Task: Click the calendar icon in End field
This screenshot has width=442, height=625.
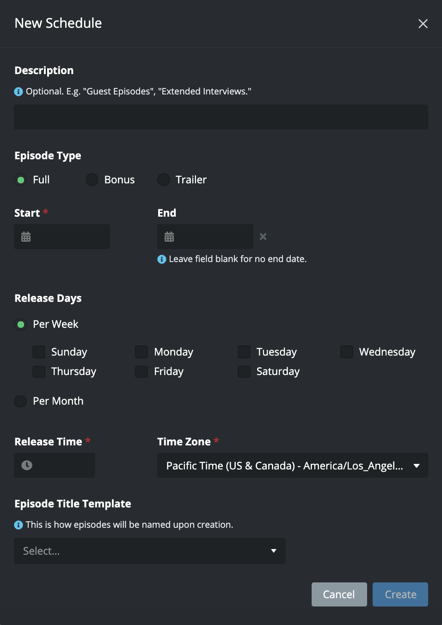Action: coord(169,237)
